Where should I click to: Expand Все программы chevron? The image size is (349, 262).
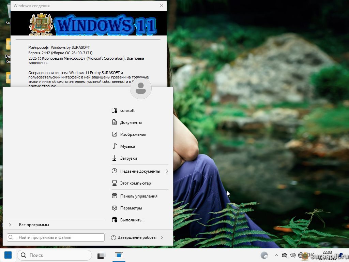tap(10, 225)
